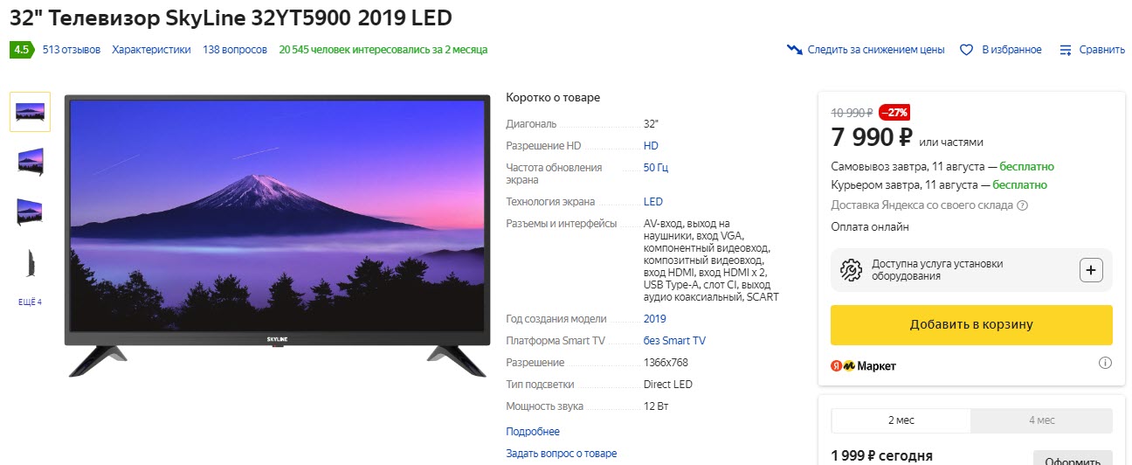This screenshot has width=1132, height=465.
Task: Click the 2019 model year link
Action: (x=655, y=319)
